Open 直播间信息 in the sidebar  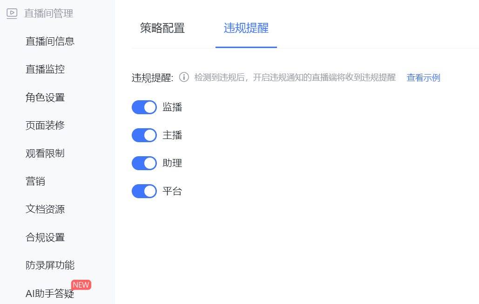click(50, 41)
